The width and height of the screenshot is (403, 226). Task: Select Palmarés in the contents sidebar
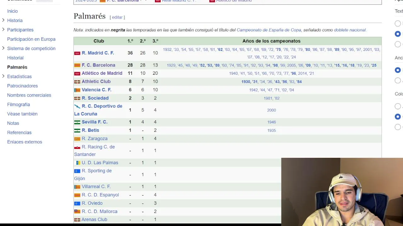[x=17, y=67]
